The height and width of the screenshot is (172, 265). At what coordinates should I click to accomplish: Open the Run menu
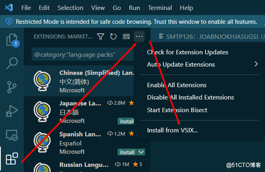[x=134, y=8]
